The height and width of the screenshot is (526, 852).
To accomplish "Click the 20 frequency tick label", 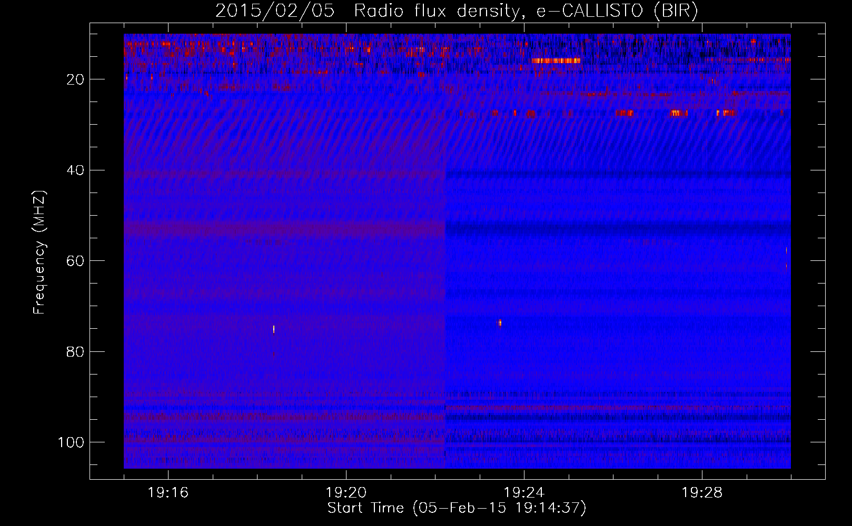I will coord(75,79).
